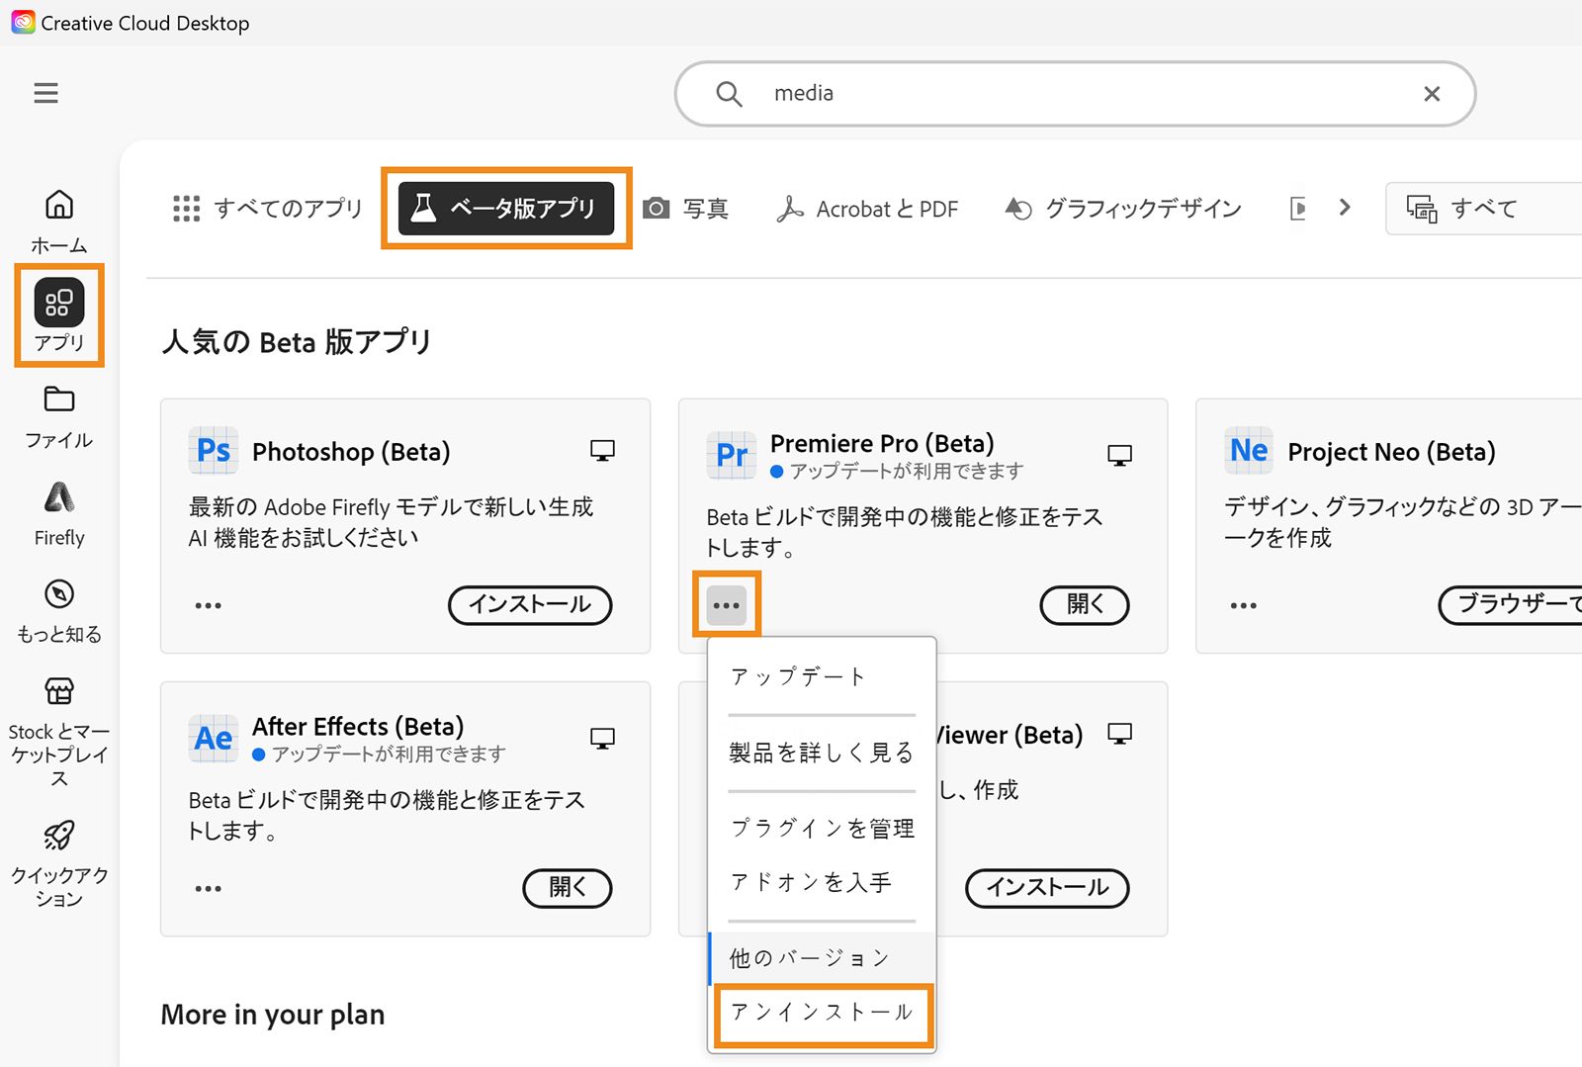Click the After Effects Ae icon

(214, 739)
